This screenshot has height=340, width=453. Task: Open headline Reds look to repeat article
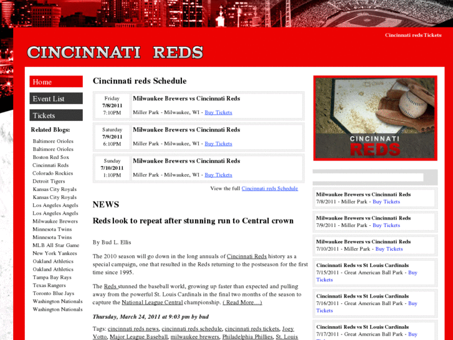pyautogui.click(x=193, y=221)
